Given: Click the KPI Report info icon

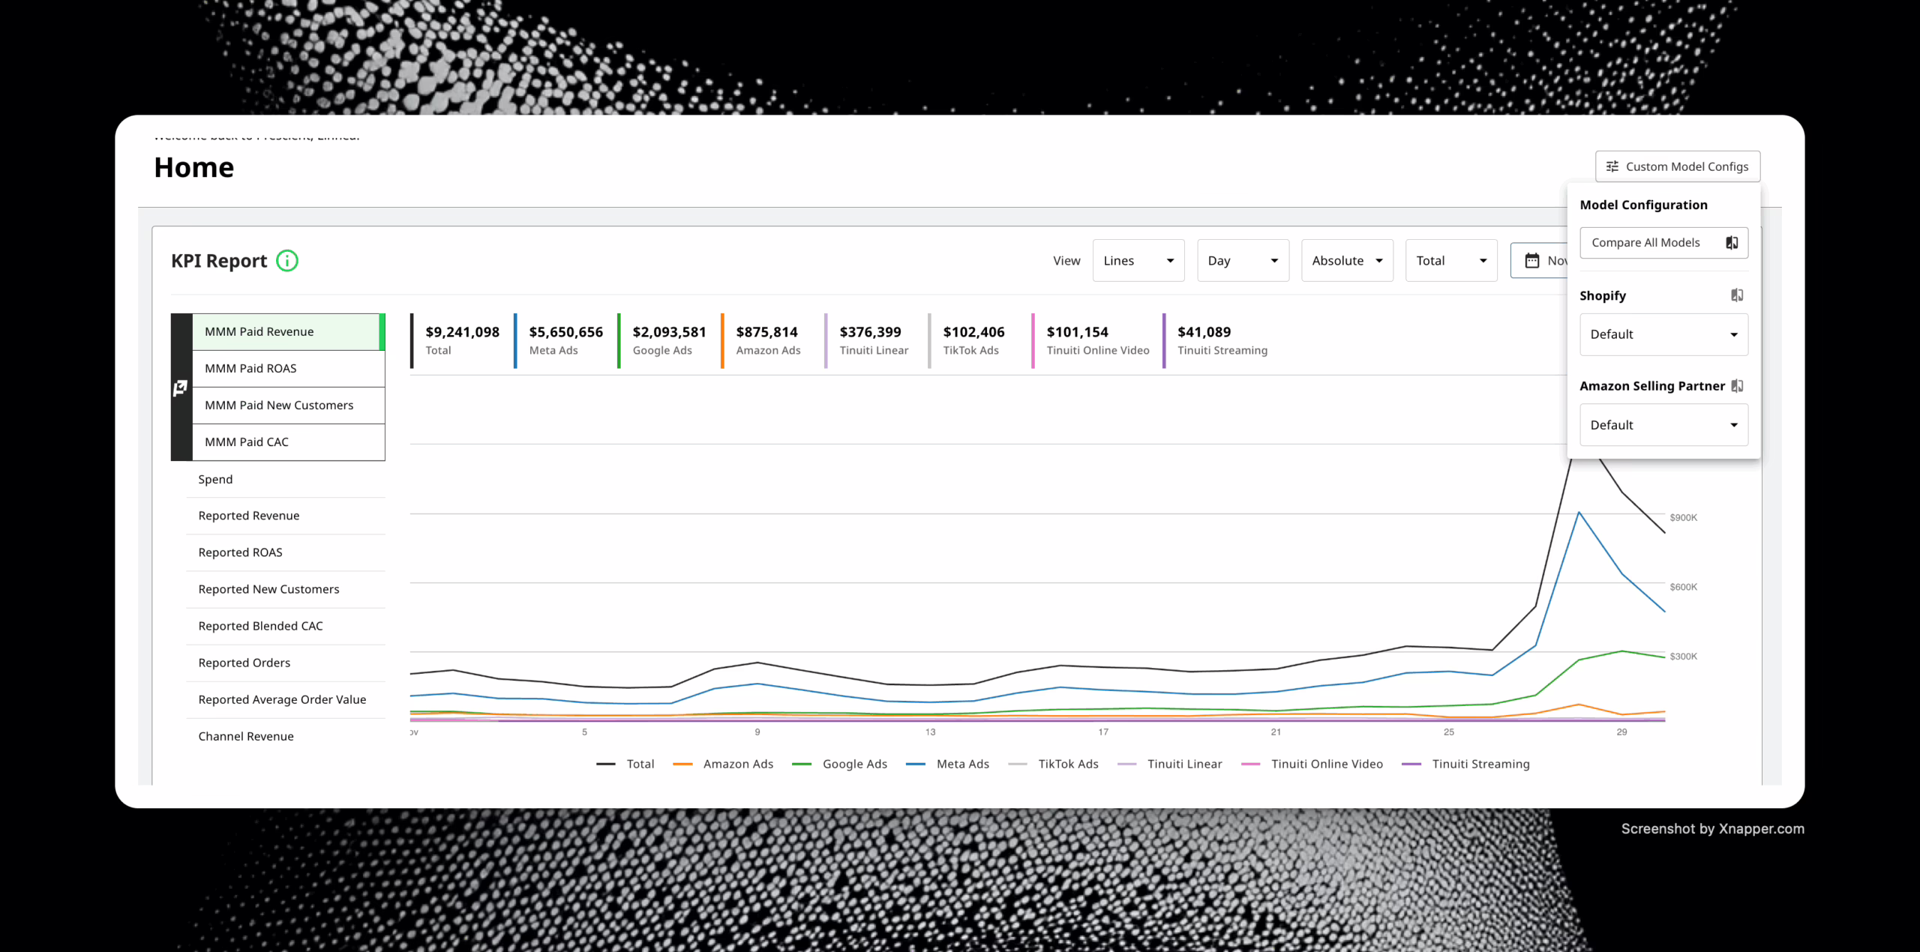Looking at the screenshot, I should [287, 261].
